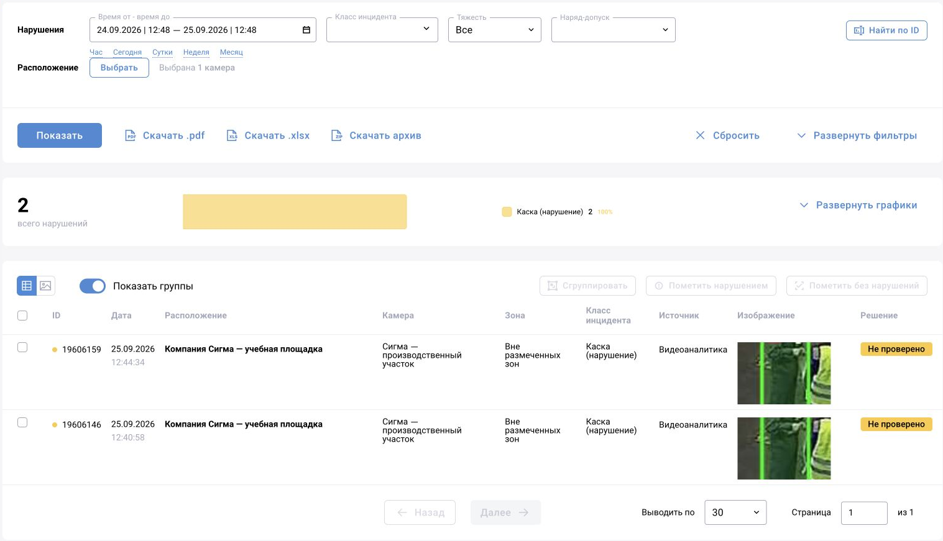Check the select-all header checkbox
Viewport: 943px width, 541px height.
pos(22,316)
